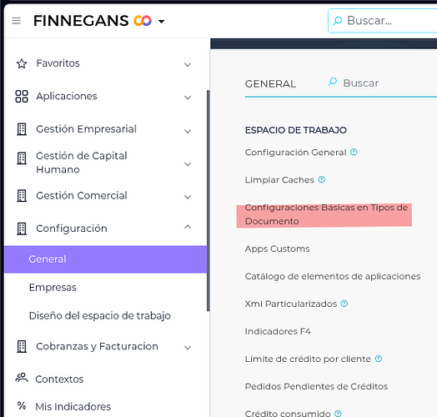Click help icon next to Xml Particularizados

[344, 304]
